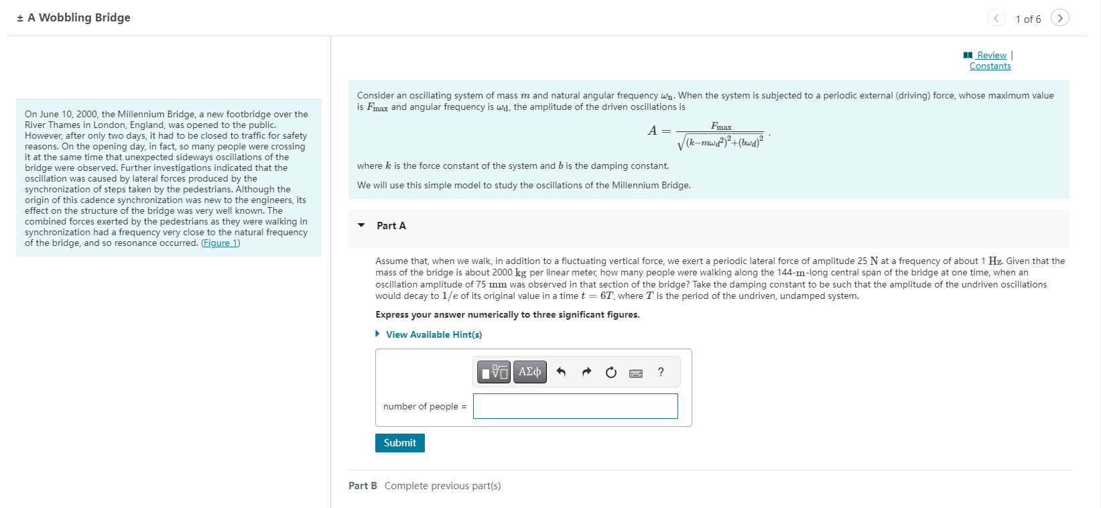Click inside the number of people answer field
Screen dimensions: 1101x508
tap(575, 406)
